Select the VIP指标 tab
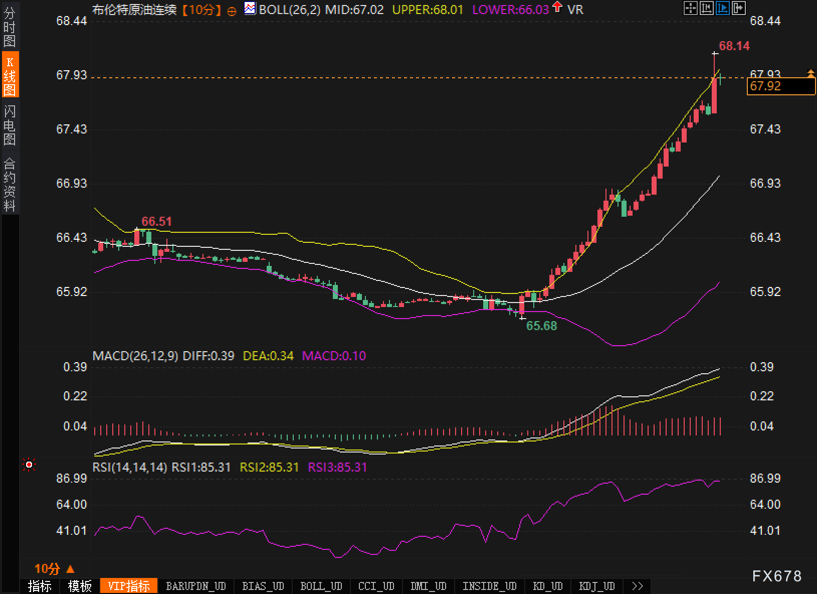 tap(129, 586)
